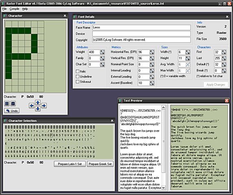Adjust First character spinner

coord(224,52)
